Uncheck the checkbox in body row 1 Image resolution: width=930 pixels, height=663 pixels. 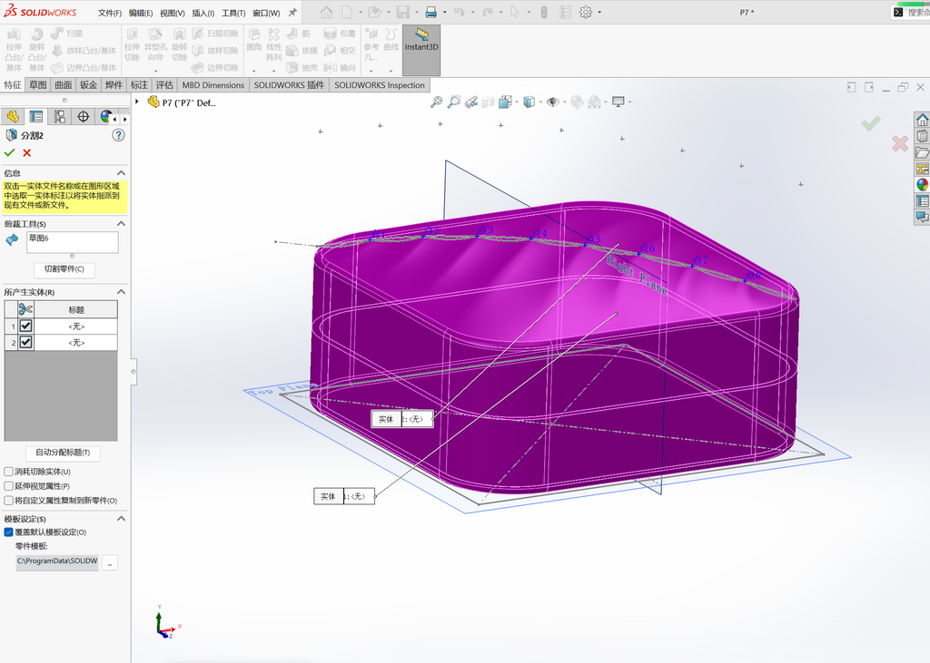[x=25, y=326]
